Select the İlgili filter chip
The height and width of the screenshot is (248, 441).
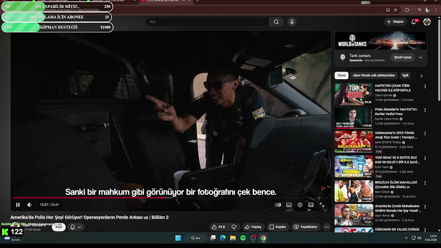point(406,75)
